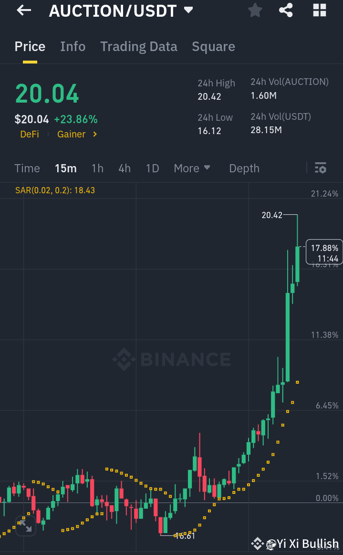The image size is (343, 555).
Task: Tap the 17.88% price change badge
Action: point(324,251)
